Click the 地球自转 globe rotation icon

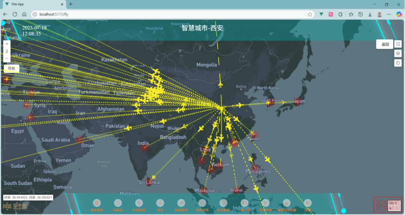pos(97,203)
